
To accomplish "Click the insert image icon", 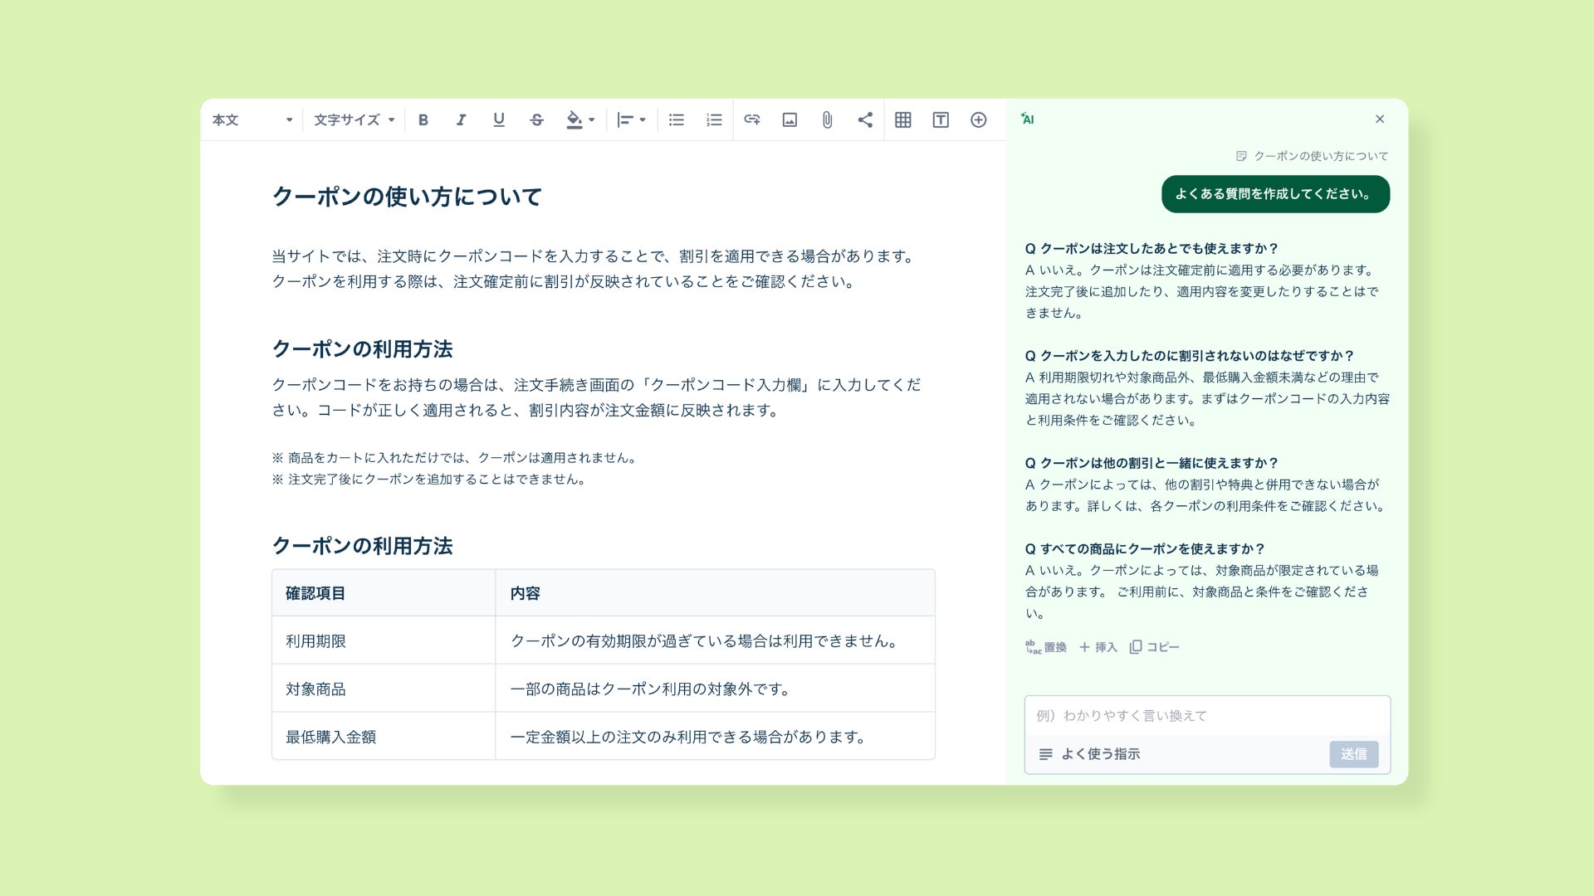I will [x=790, y=119].
